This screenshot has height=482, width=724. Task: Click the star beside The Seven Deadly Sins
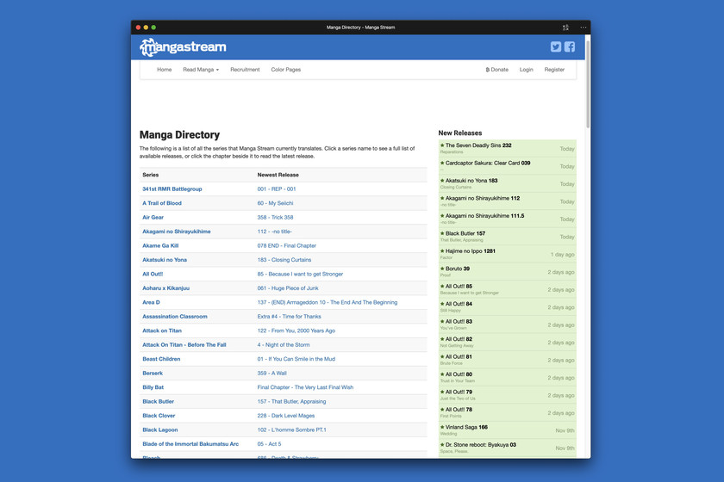click(x=442, y=145)
